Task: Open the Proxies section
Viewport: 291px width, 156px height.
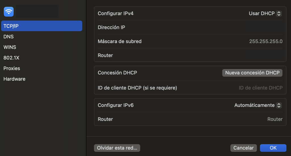Action: (x=12, y=68)
